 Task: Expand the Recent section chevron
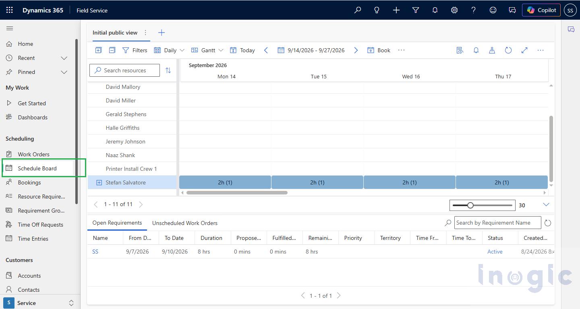(x=64, y=58)
